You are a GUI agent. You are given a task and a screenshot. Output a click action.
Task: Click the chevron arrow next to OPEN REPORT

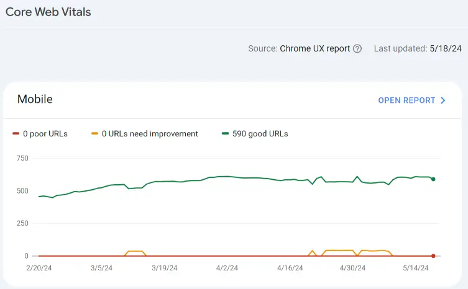pos(443,100)
